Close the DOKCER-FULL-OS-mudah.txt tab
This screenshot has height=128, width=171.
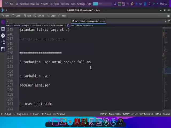click(104, 21)
